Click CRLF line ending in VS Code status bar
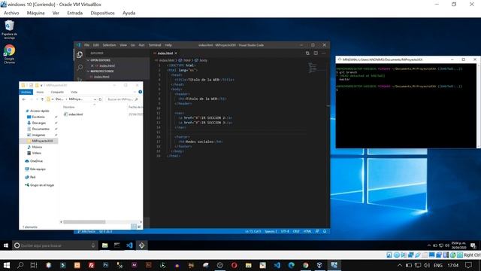The height and width of the screenshot is (271, 481). [296, 231]
